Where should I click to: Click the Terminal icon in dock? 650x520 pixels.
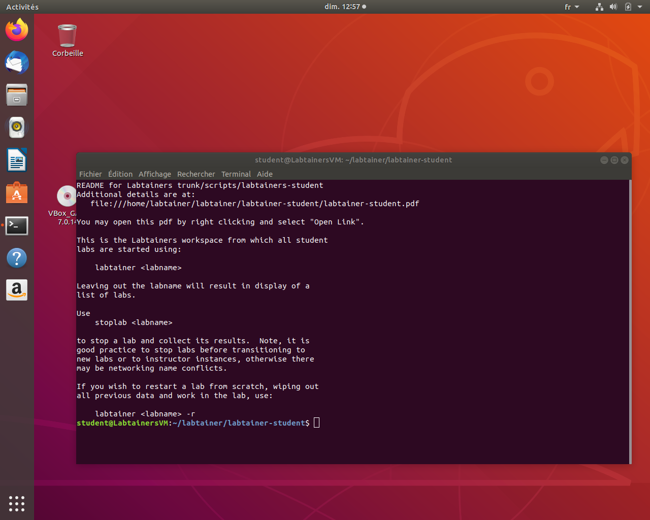(17, 225)
